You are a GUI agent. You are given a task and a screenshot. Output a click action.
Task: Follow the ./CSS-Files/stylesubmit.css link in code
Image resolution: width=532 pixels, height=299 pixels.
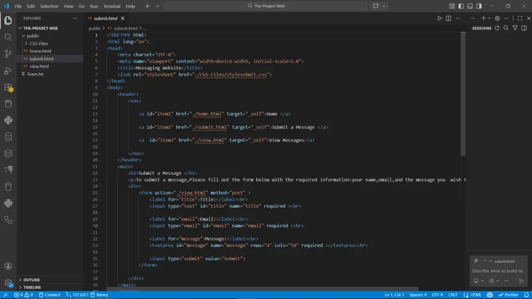pos(231,74)
